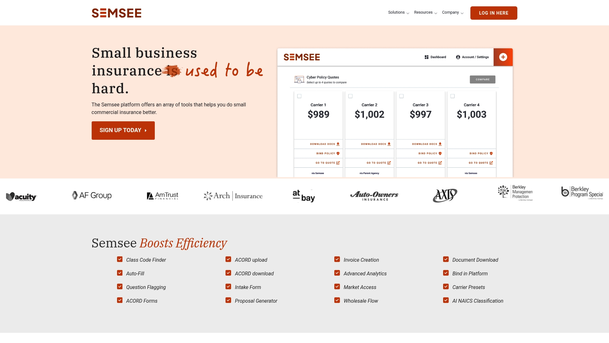Screen dimensions: 609x343
Task: Click the $1,003 price for Carrier 4
Action: coord(472,114)
